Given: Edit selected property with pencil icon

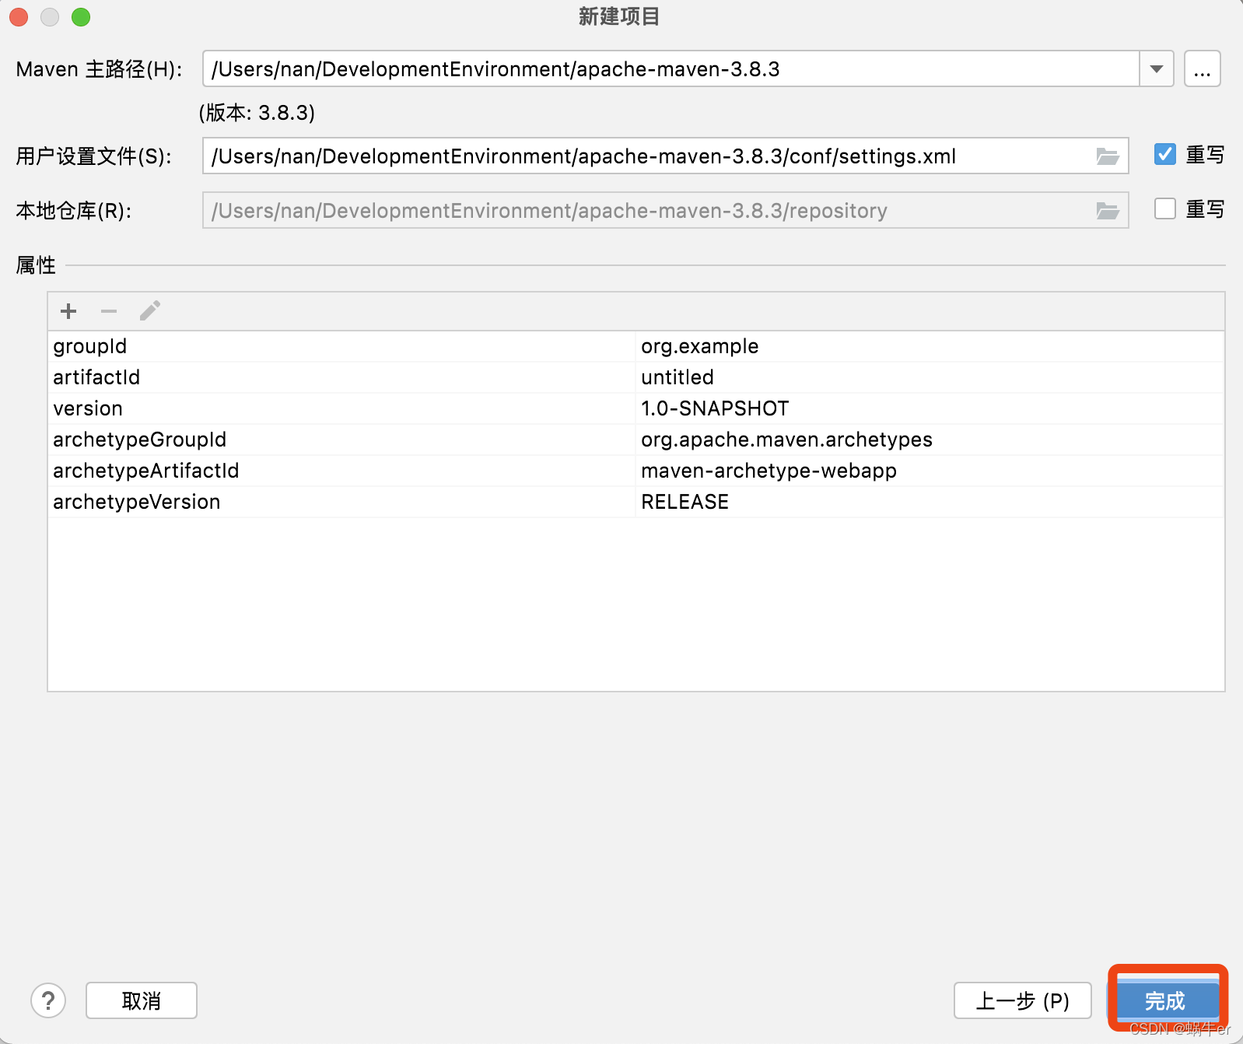Looking at the screenshot, I should click(150, 311).
